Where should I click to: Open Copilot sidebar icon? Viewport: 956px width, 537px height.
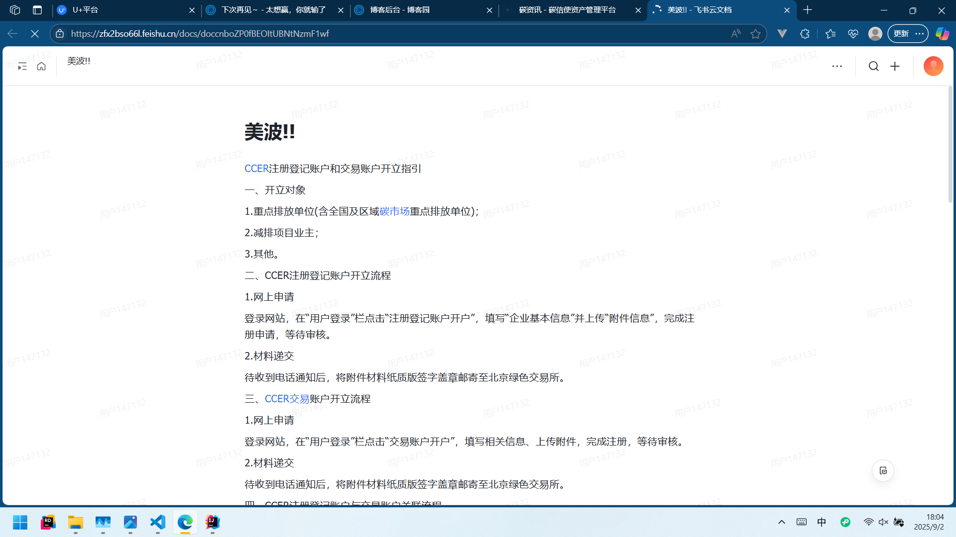point(942,34)
